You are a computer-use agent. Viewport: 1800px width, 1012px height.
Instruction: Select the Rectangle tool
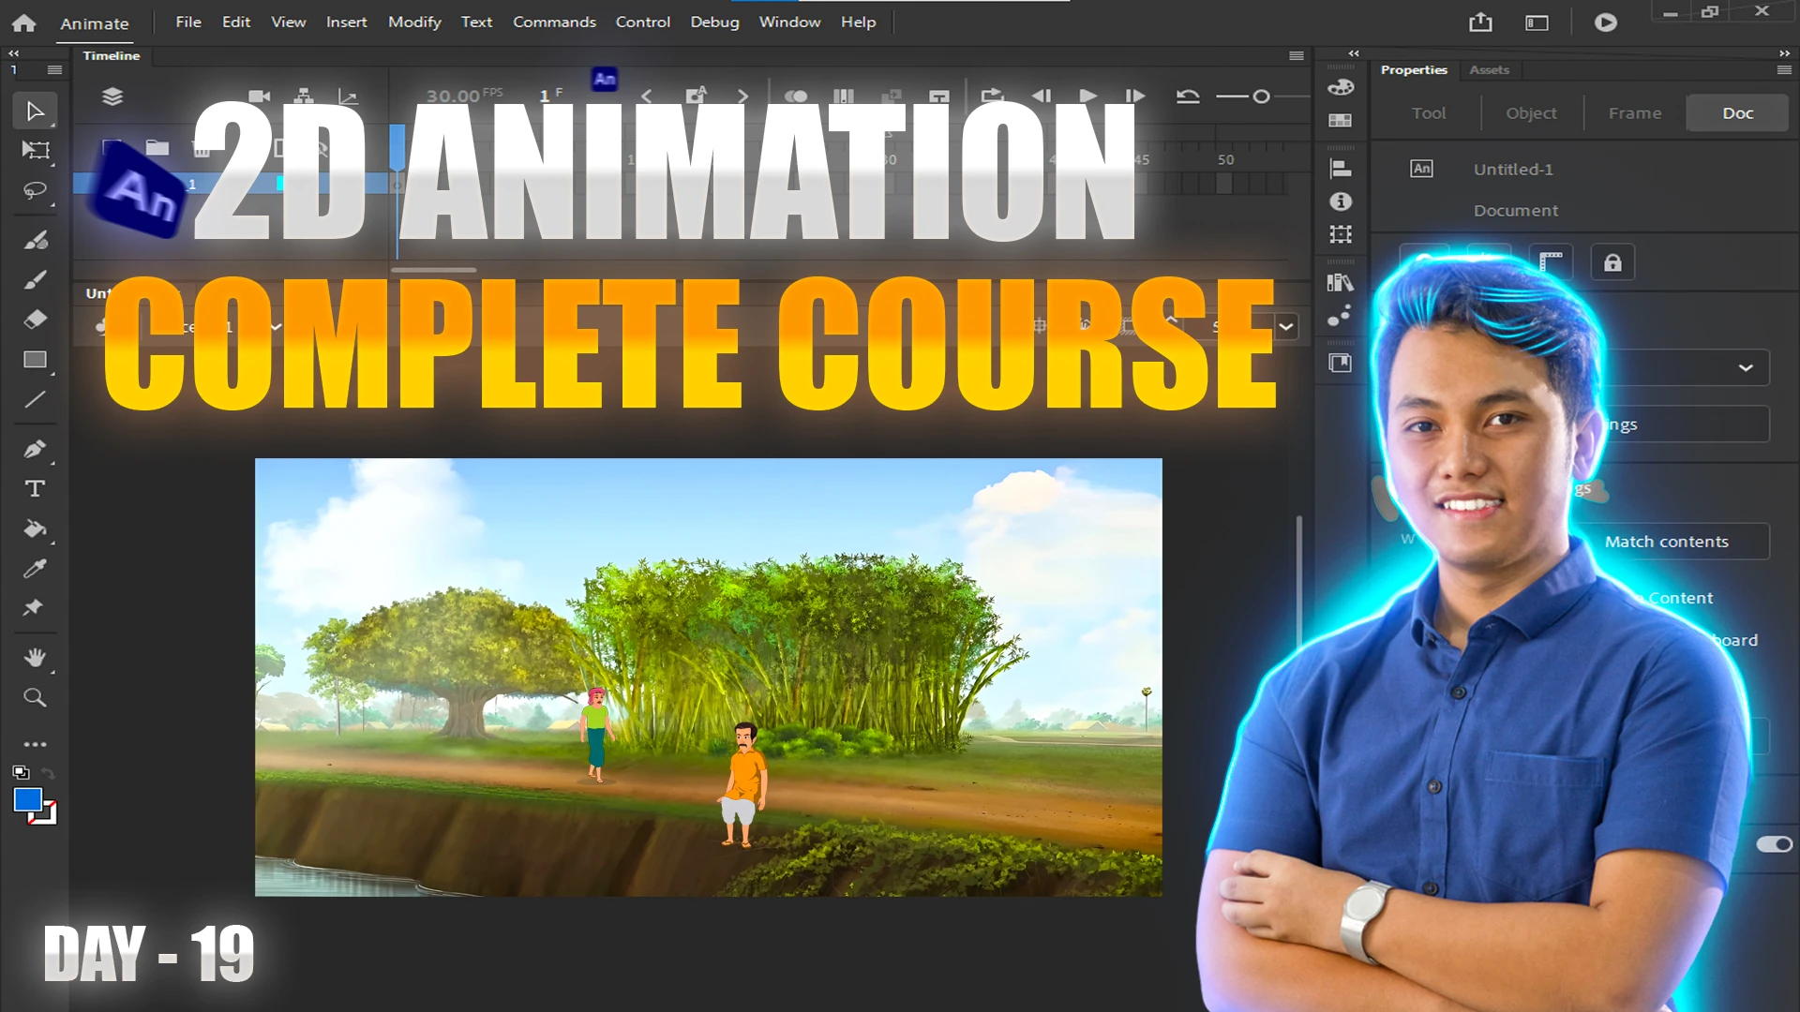[x=35, y=360]
